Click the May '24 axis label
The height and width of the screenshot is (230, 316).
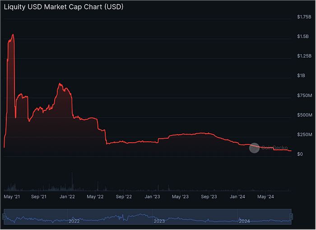(265, 197)
